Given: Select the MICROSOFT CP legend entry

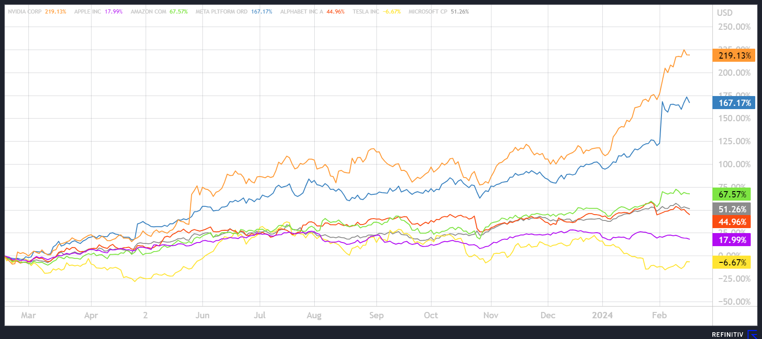Looking at the screenshot, I should pos(428,12).
